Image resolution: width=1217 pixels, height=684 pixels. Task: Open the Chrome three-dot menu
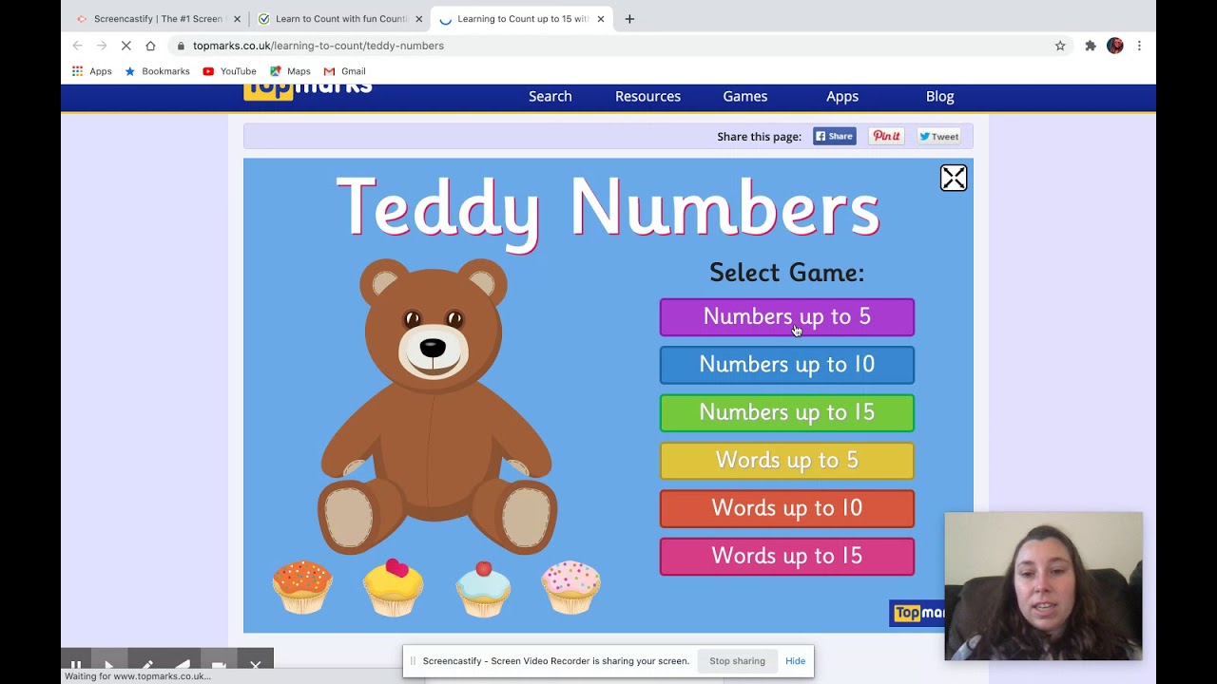tap(1139, 46)
